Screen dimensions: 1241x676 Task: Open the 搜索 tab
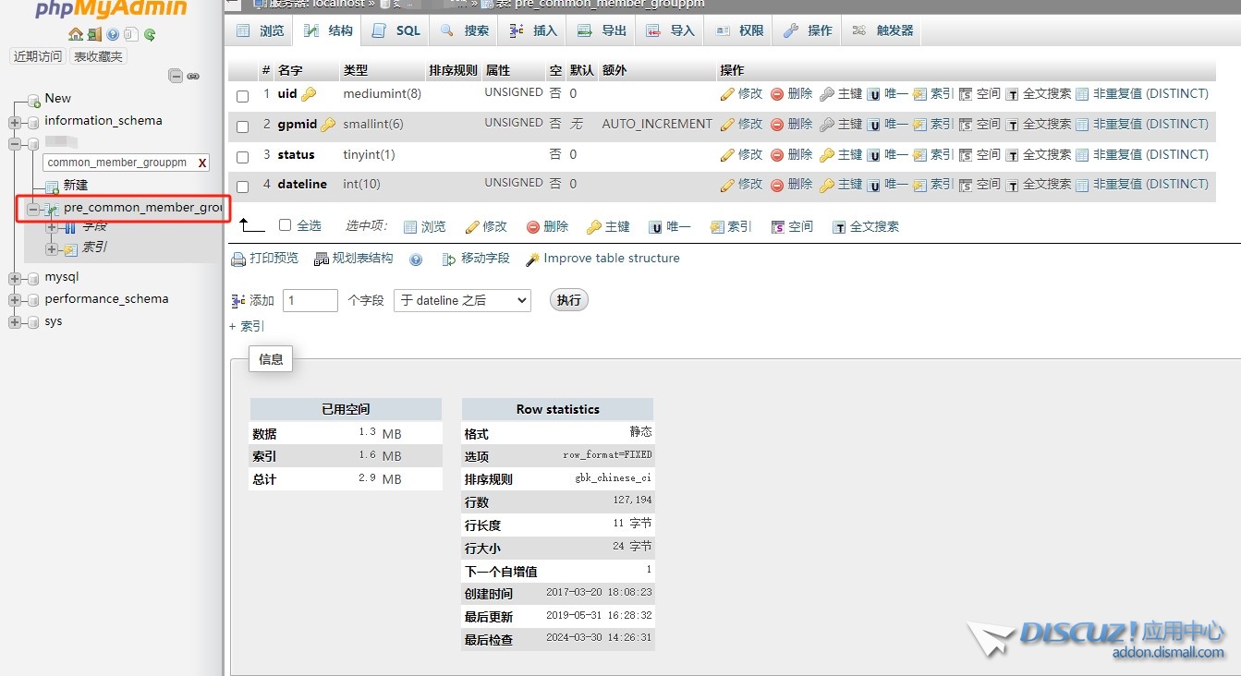[465, 31]
